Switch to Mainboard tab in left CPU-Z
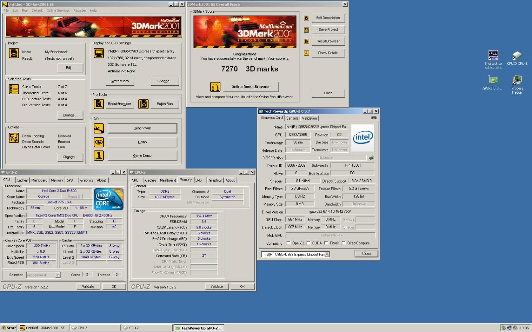The height and width of the screenshot is (332, 532). click(39, 180)
